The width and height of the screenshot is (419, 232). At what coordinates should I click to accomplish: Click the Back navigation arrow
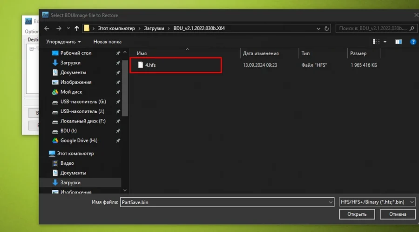[47, 28]
